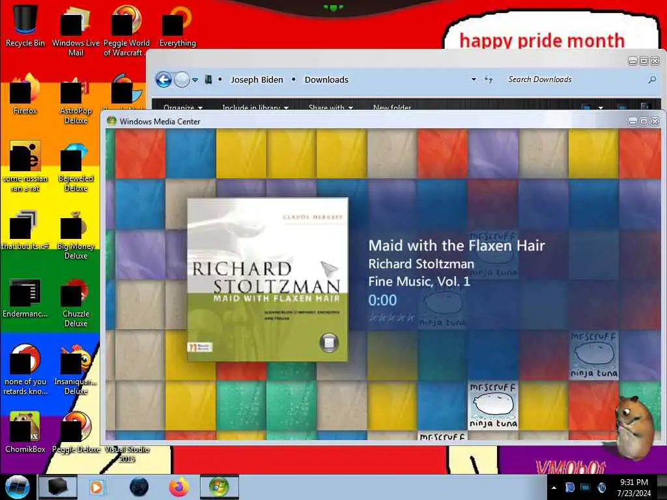Open the Windows Start orb
Screen dimensions: 667x500
click(x=17, y=487)
